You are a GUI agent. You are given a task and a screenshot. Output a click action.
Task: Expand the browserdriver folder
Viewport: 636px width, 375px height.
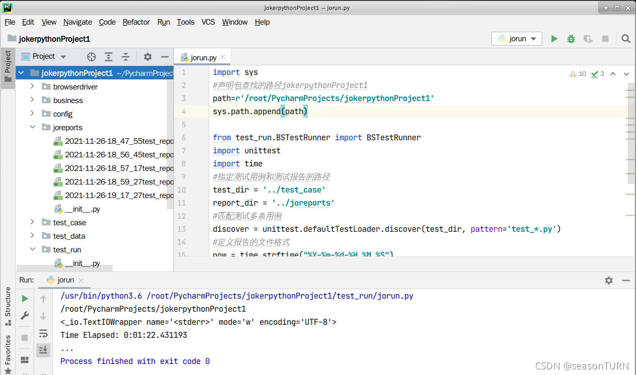tap(33, 86)
